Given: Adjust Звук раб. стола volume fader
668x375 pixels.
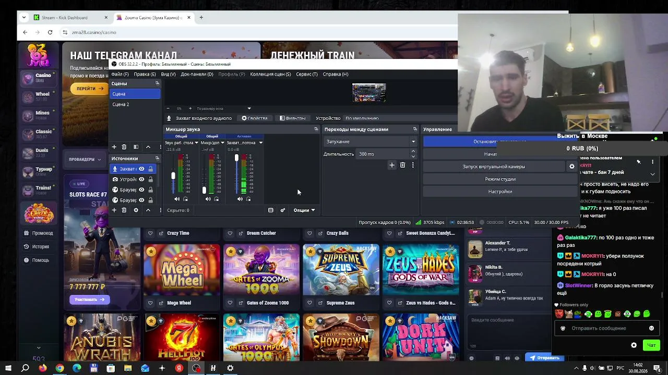Looking at the screenshot, I should (173, 176).
